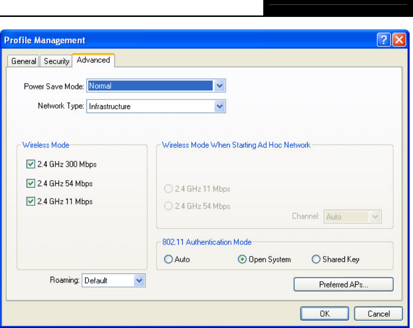Expand the Roaming dropdown arrow

tap(139, 280)
